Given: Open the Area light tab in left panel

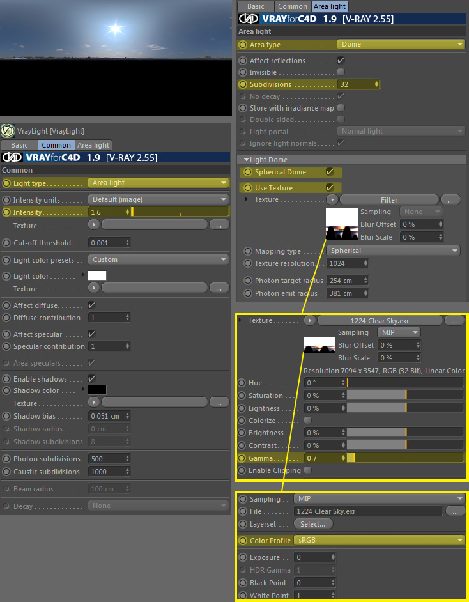Looking at the screenshot, I should click(93, 145).
